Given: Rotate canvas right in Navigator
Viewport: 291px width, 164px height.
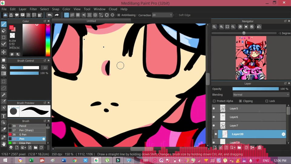Looking at the screenshot, I should click(252, 27).
